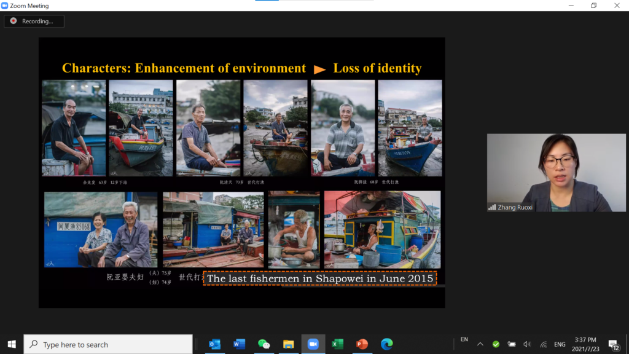Expand the hidden system tray icons chevron

pyautogui.click(x=480, y=344)
